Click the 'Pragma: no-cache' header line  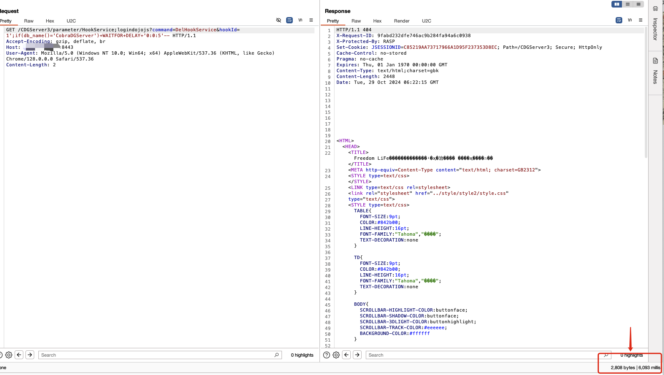pyautogui.click(x=360, y=59)
